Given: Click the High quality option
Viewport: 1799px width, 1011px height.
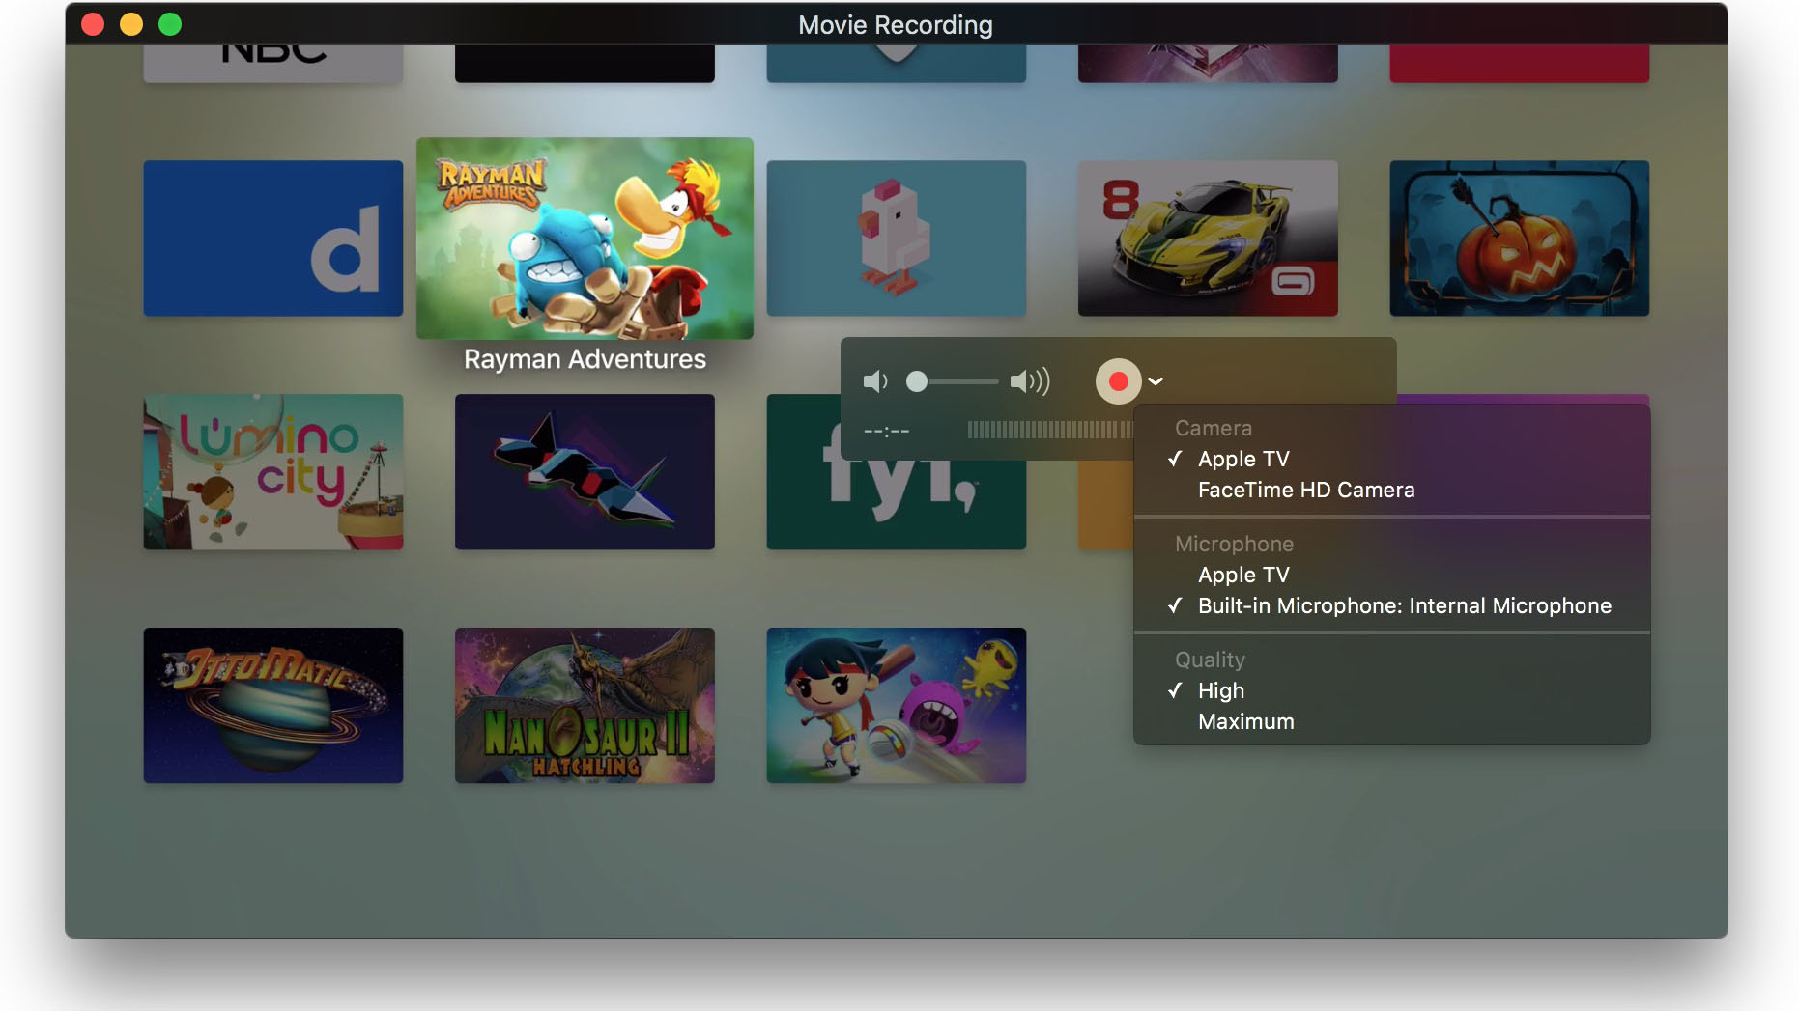Looking at the screenshot, I should point(1220,690).
